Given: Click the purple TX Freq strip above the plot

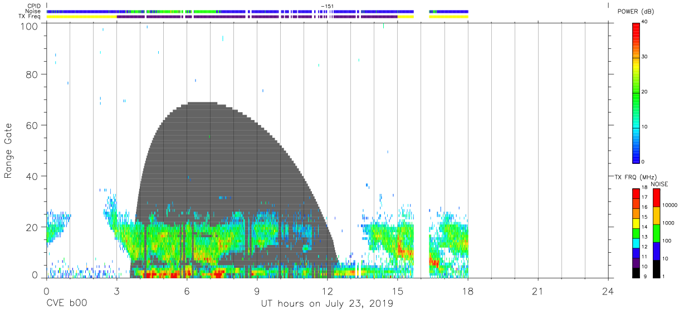Looking at the screenshot, I should (256, 17).
